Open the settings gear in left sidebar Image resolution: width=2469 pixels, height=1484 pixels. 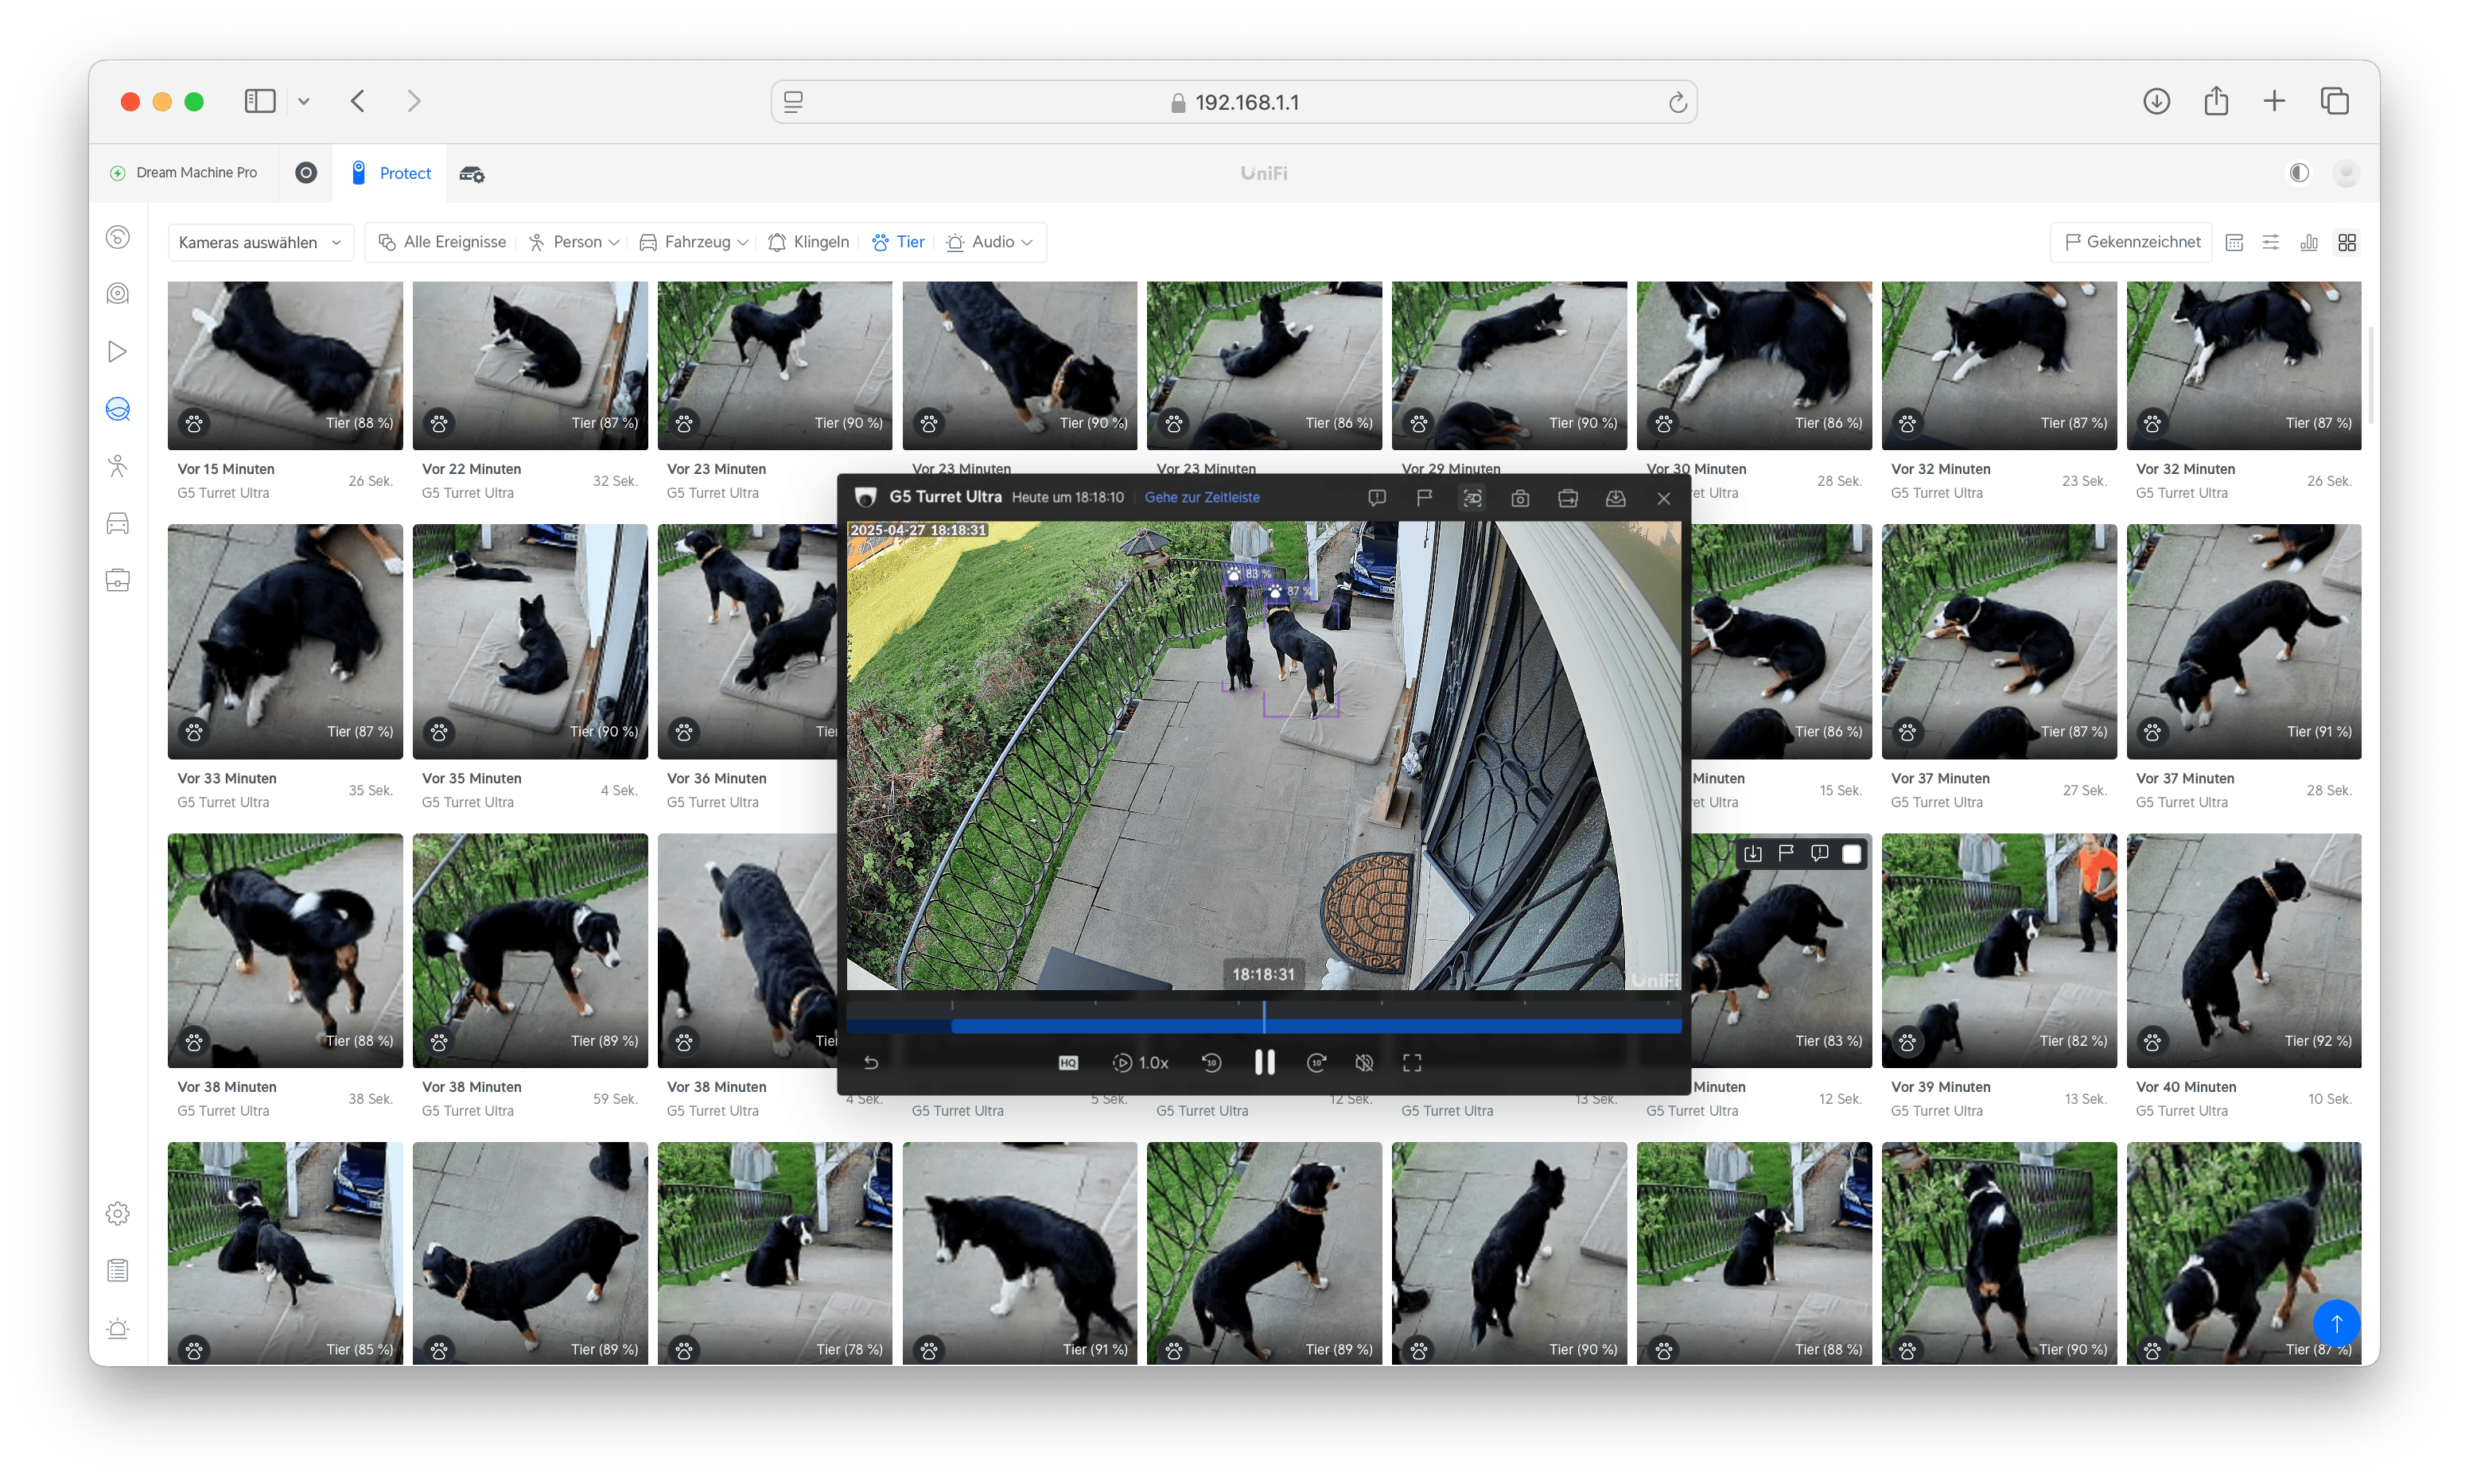(118, 1213)
